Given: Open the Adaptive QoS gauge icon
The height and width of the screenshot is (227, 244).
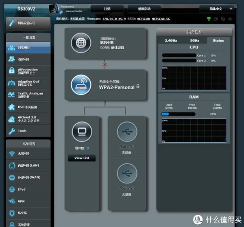Looking at the screenshot, I should click(x=11, y=83).
